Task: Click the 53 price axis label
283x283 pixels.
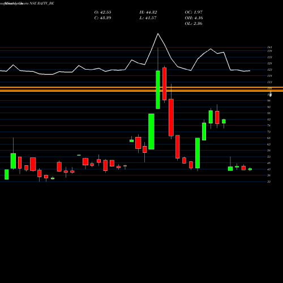Action: (x=269, y=157)
